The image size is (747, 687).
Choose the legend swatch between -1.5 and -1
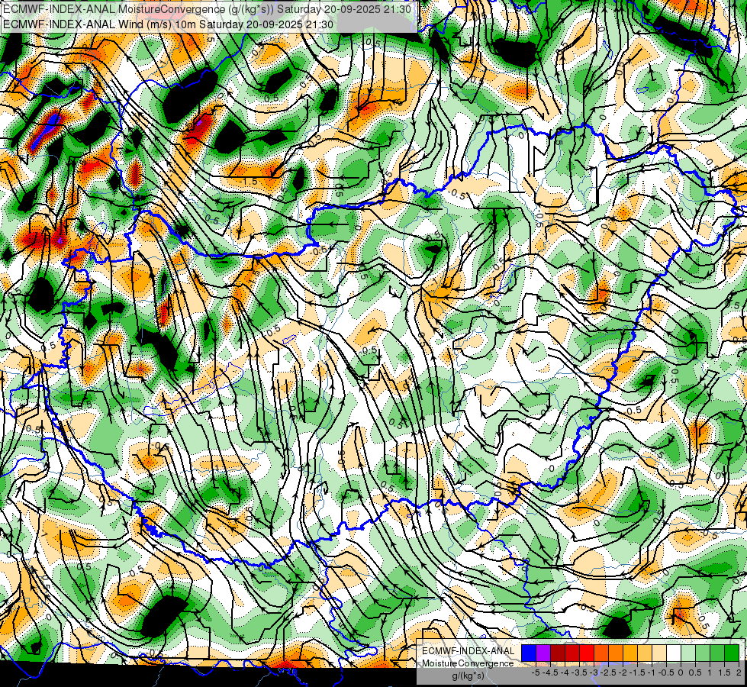click(x=645, y=653)
